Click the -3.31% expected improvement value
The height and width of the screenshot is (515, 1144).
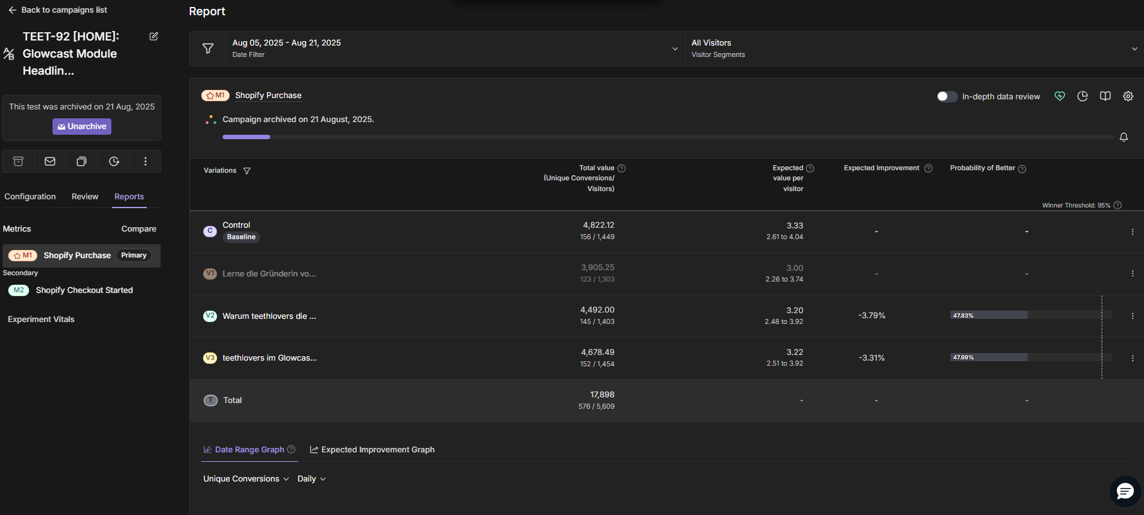(x=872, y=358)
